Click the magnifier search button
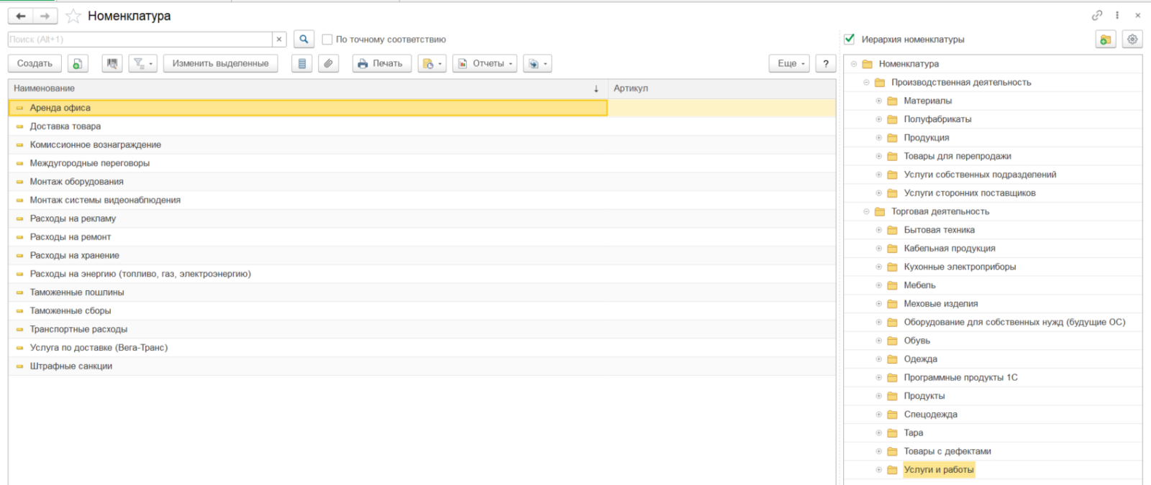This screenshot has width=1151, height=485. click(x=304, y=40)
